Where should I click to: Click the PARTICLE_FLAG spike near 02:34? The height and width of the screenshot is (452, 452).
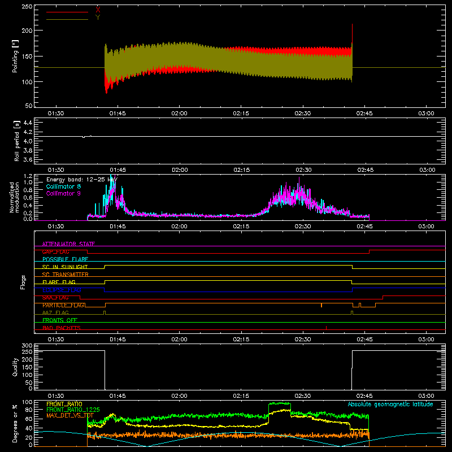click(321, 305)
